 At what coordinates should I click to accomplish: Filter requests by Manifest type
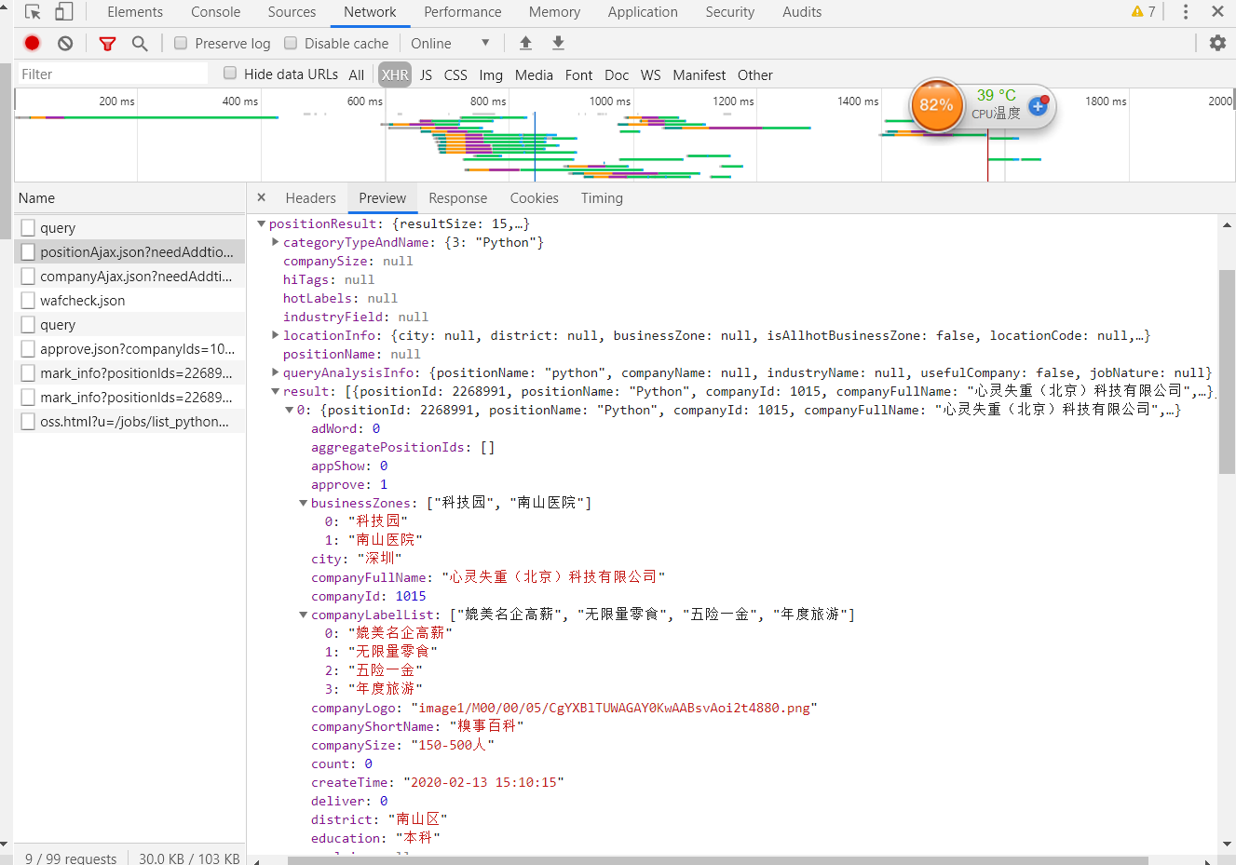coord(699,75)
